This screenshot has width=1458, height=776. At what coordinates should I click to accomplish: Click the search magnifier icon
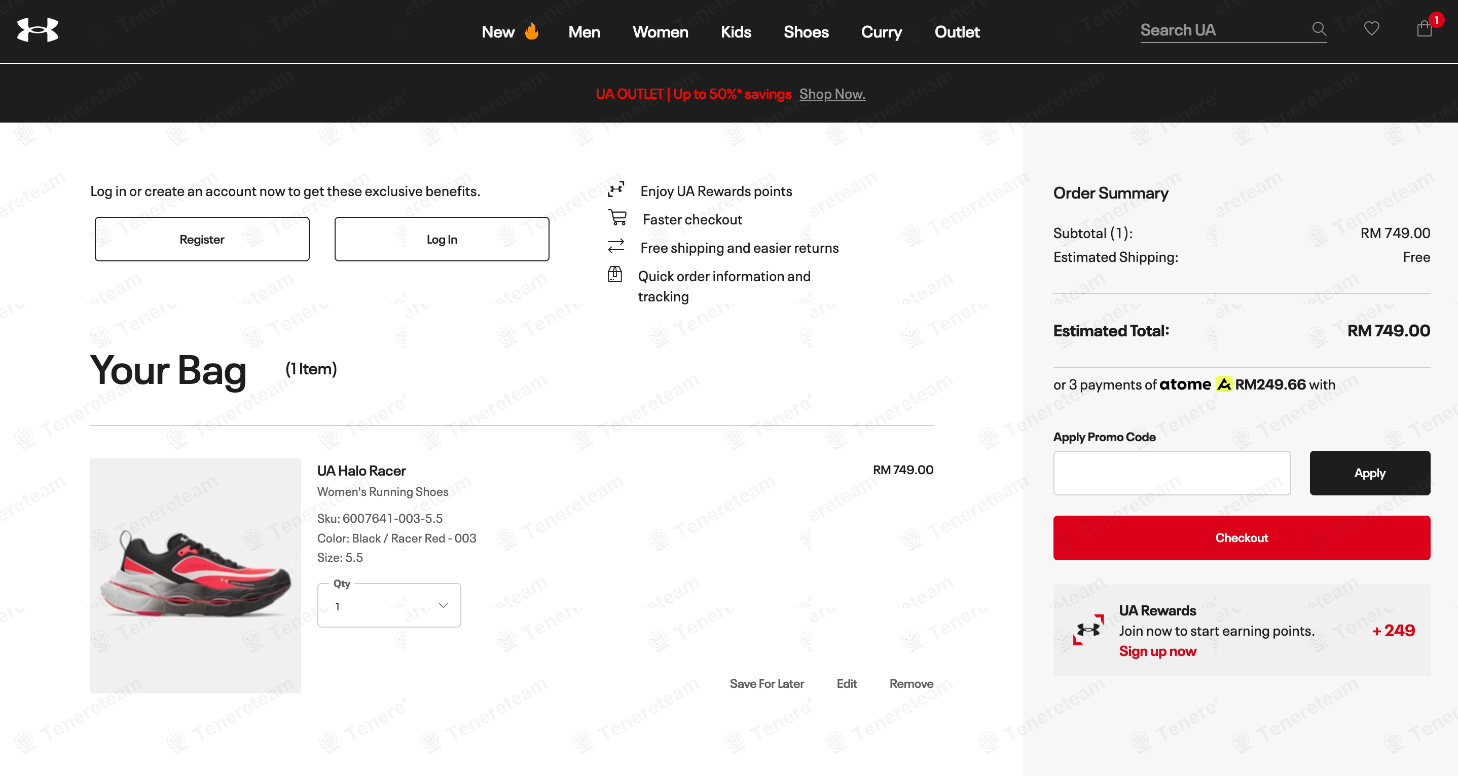tap(1319, 29)
